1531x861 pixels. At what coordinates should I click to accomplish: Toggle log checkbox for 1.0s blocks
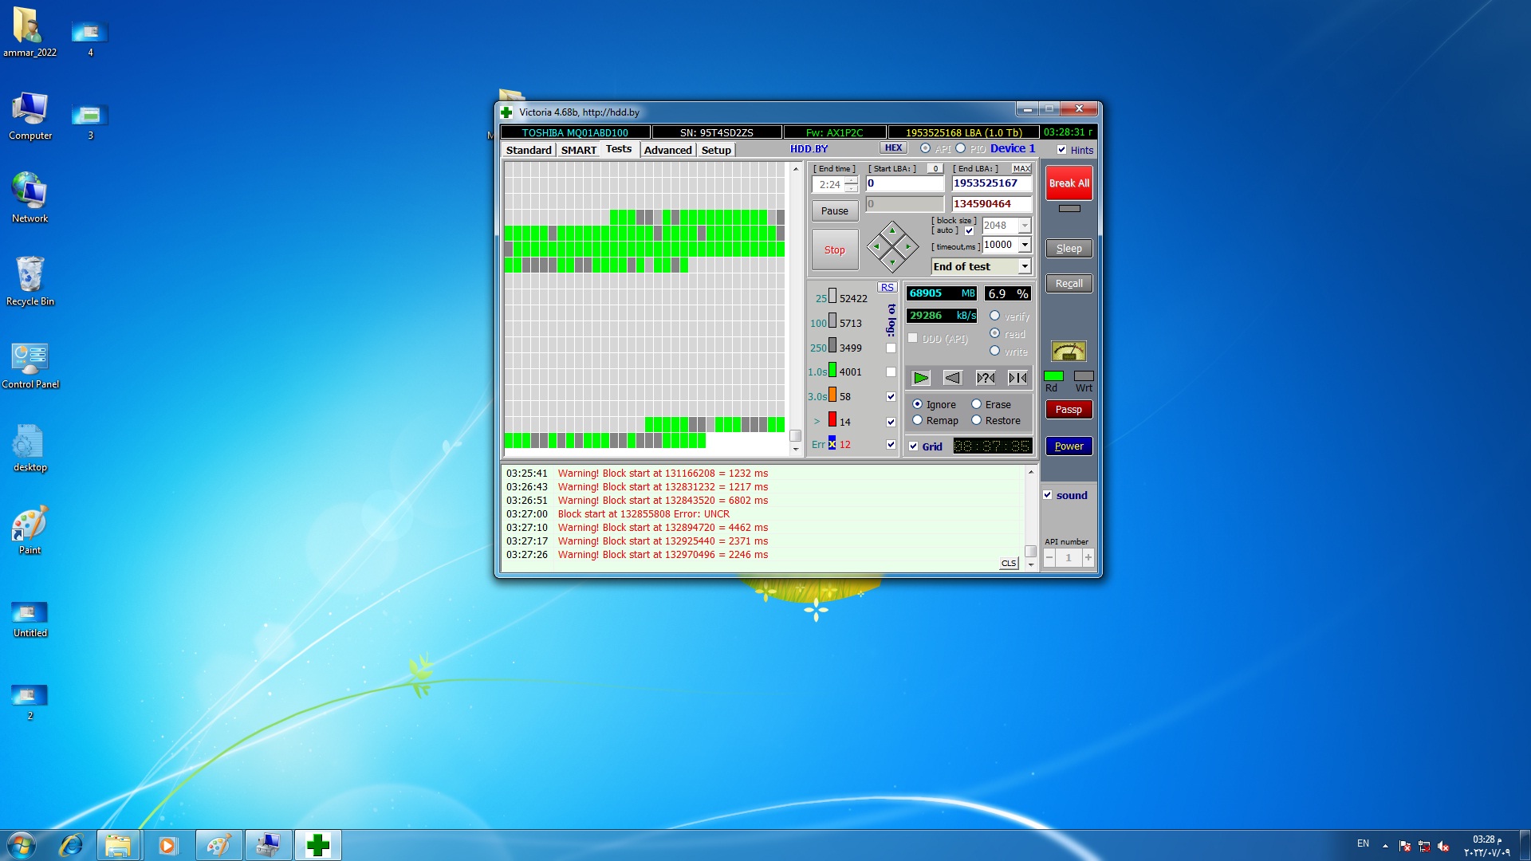tap(891, 372)
